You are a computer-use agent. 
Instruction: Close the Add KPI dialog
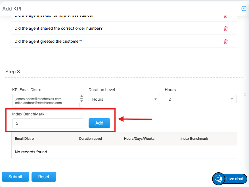click(x=244, y=8)
